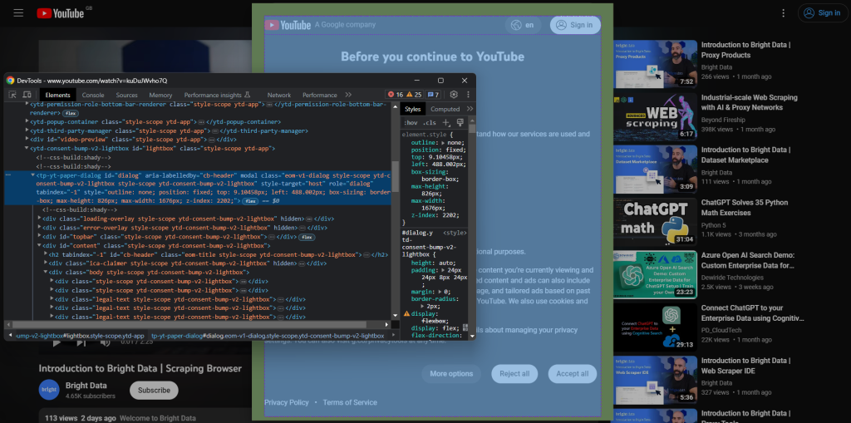Toggle the rendering emulations paintbrush icon in Styles

click(460, 123)
